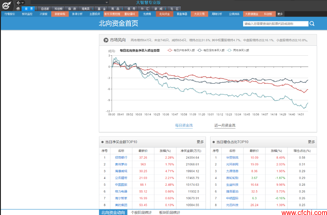Switch to the 基金 tab

pos(102,9)
